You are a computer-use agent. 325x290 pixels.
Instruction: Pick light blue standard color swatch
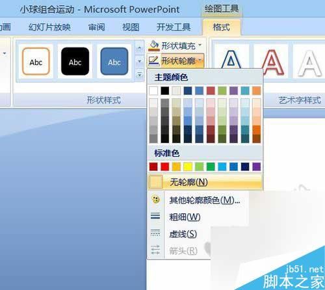click(x=222, y=166)
